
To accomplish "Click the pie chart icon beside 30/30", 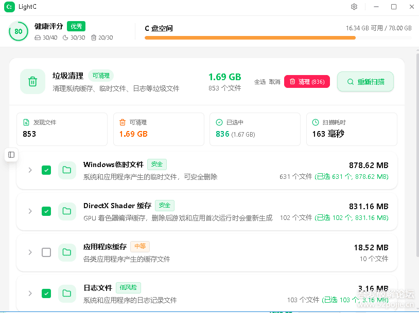I will coord(65,38).
